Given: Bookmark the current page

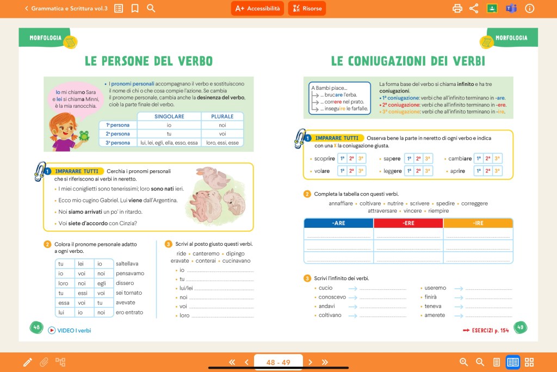Looking at the screenshot, I should coord(135,8).
